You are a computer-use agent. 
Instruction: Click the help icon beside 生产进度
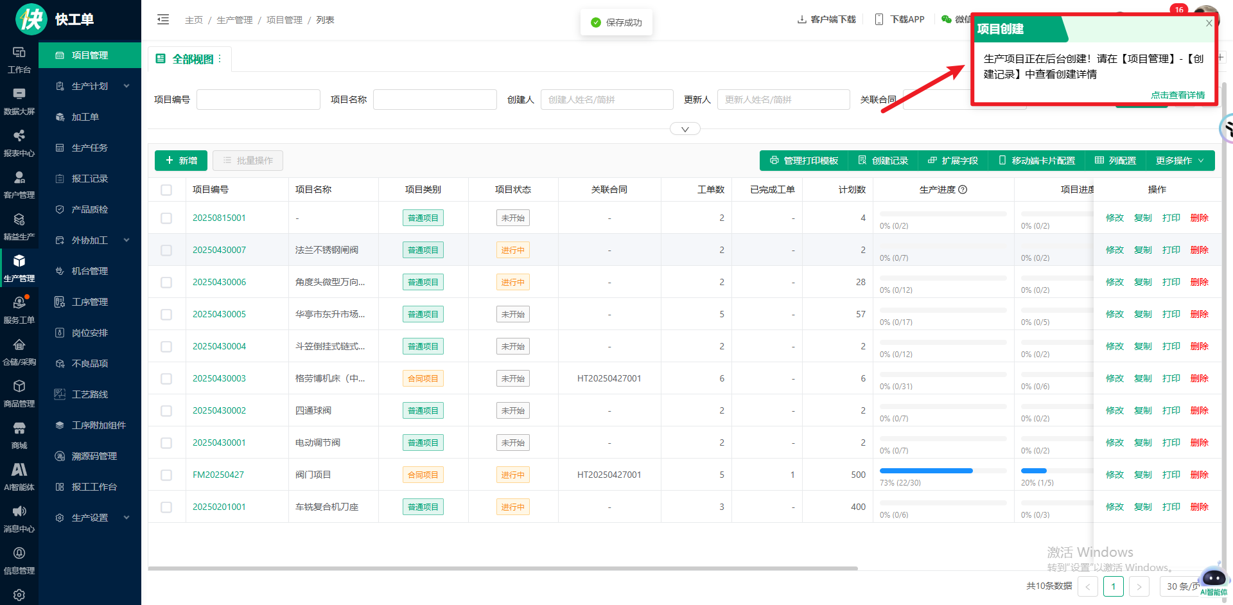point(963,189)
